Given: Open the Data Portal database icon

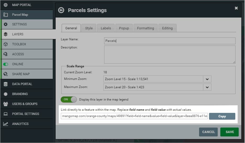Looking at the screenshot, I should coord(6,84).
